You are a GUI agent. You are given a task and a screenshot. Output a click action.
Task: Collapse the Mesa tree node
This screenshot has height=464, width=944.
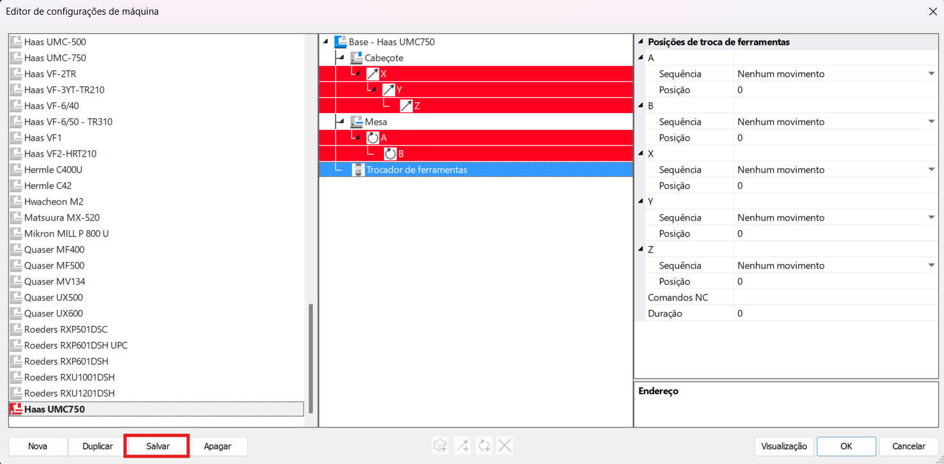point(342,122)
